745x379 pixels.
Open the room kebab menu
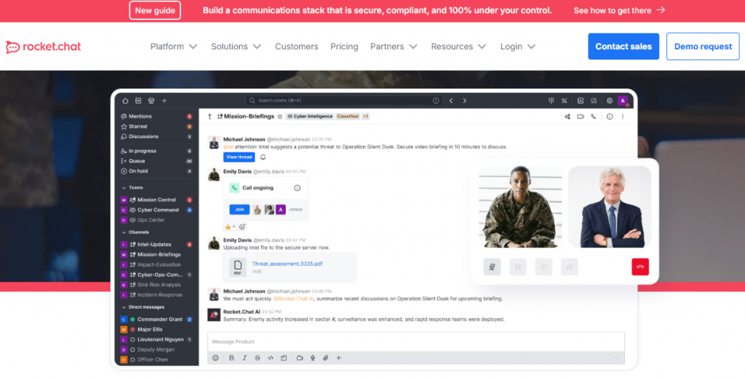point(623,116)
